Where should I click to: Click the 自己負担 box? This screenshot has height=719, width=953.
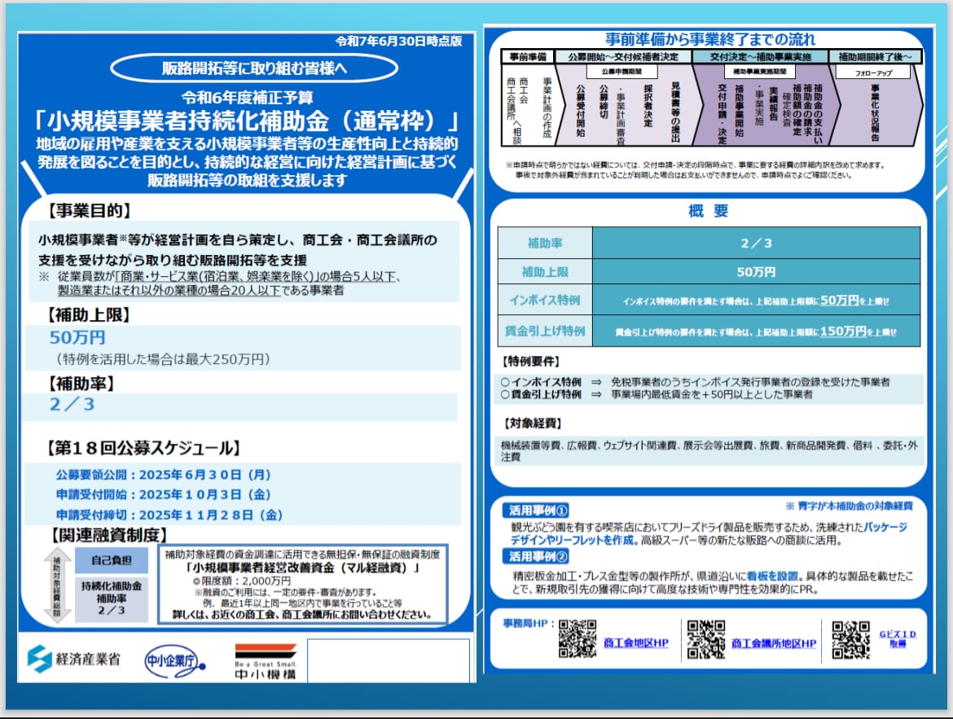pos(112,559)
